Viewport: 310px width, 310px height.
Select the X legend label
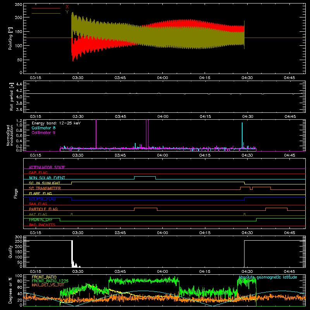click(67, 7)
